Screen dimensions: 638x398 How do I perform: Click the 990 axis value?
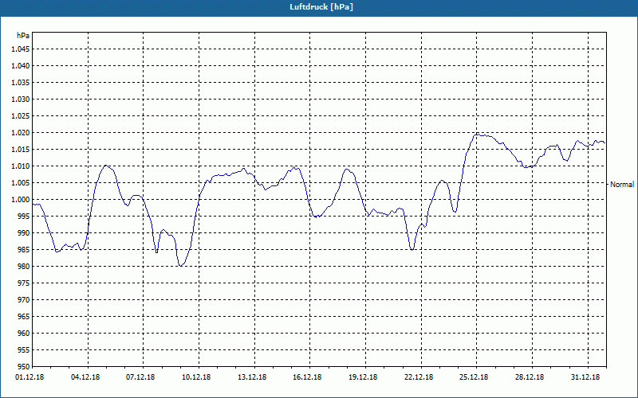24,232
